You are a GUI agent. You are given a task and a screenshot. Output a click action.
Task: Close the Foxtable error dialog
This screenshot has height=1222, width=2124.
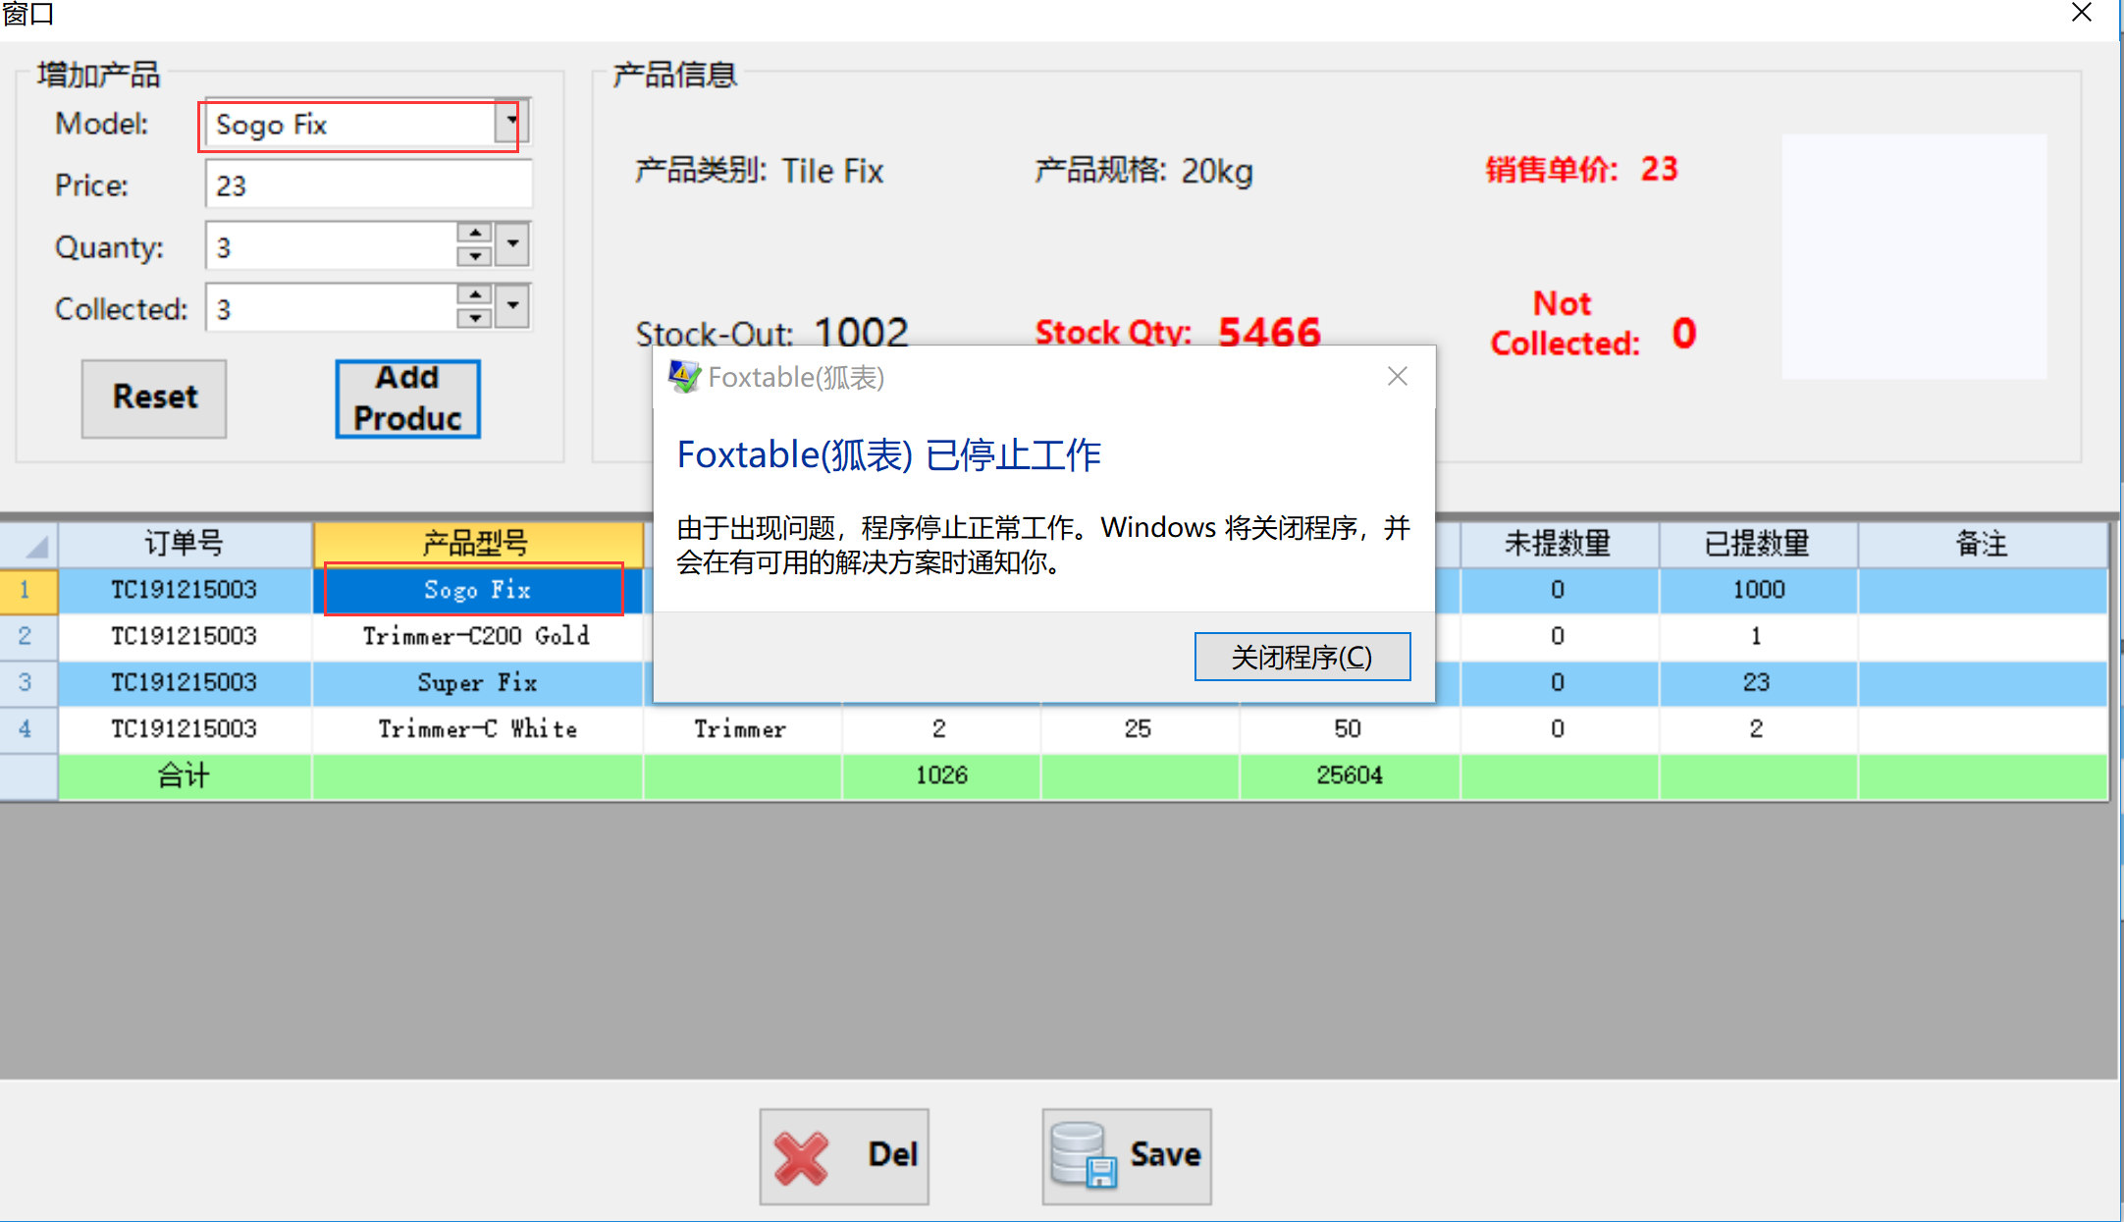point(1398,376)
